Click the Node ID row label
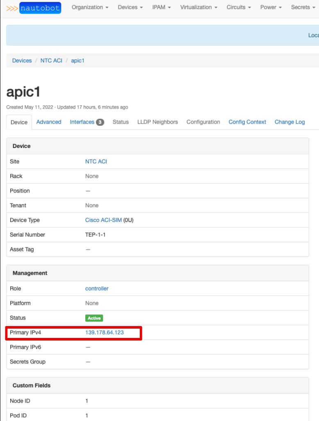The width and height of the screenshot is (319, 421). click(x=20, y=401)
